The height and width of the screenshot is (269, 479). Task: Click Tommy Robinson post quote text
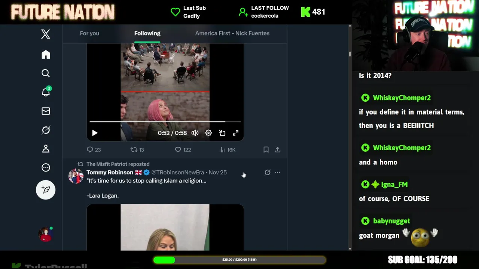146,180
